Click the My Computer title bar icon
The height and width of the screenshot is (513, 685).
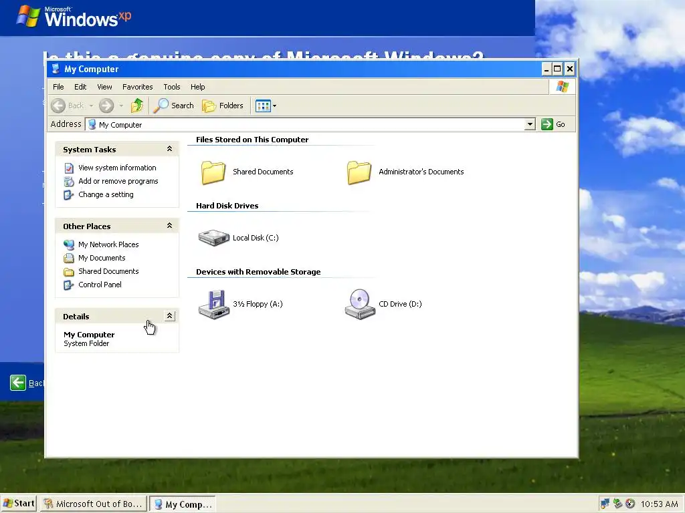(x=56, y=69)
